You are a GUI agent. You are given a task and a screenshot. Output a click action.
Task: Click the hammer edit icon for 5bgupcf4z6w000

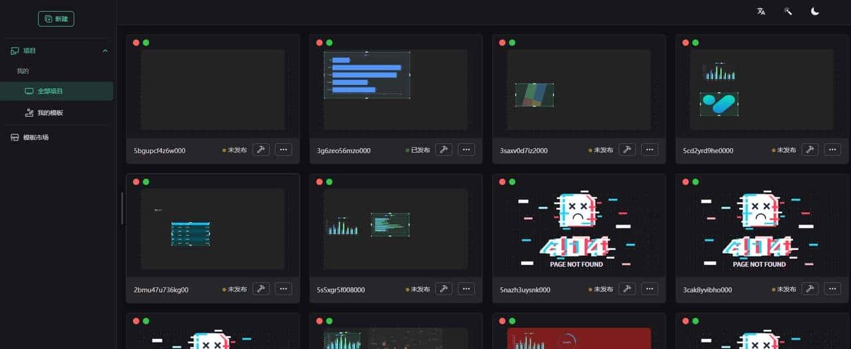click(261, 150)
